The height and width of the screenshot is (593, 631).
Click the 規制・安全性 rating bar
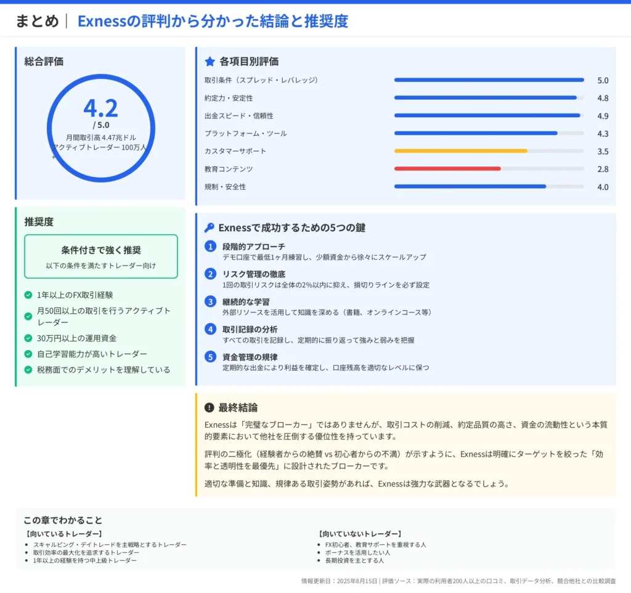point(489,186)
